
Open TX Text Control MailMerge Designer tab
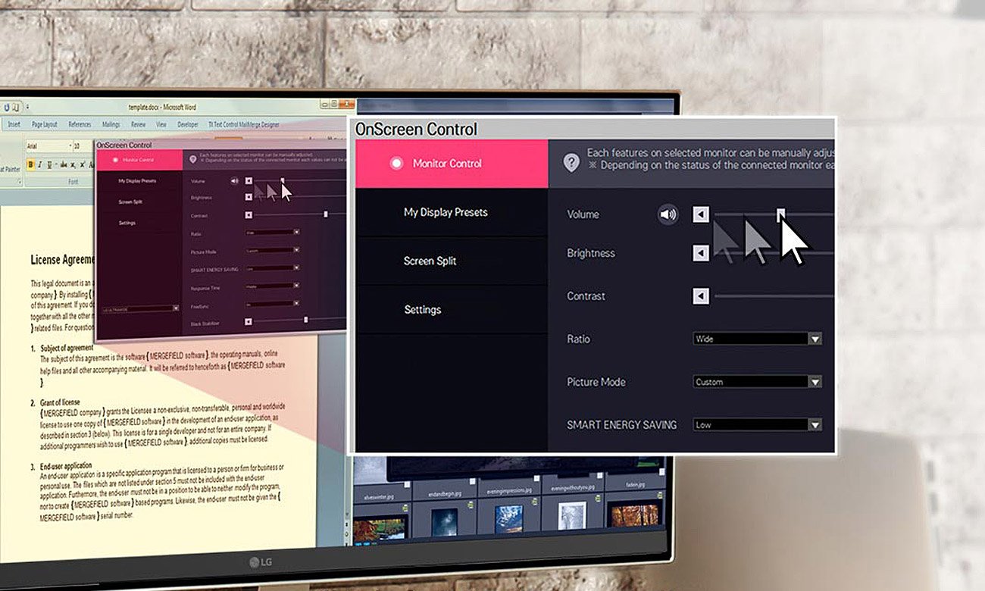coord(244,124)
